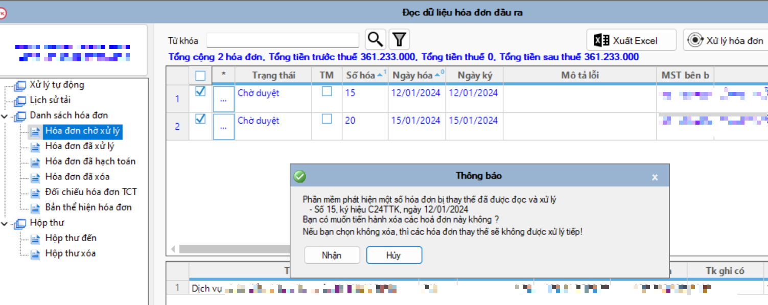This screenshot has width=768, height=305.
Task: Select Đối chiếu hóa đơn TCT item
Action: [x=90, y=192]
